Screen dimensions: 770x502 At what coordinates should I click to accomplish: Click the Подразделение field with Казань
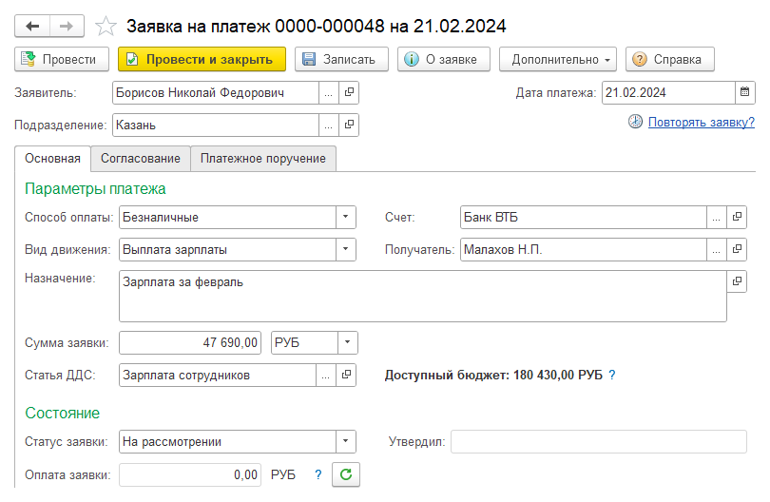point(216,125)
